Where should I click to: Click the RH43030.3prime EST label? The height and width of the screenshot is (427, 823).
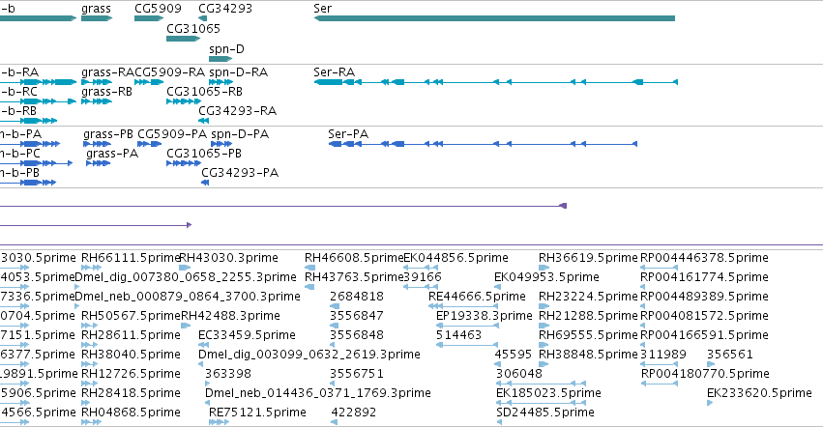click(x=229, y=258)
